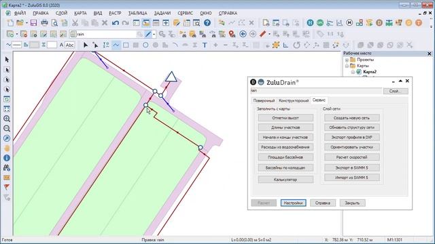Viewport: 435px width, 244px height.
Task: Click the blue Help question mark icon
Action: 207,23
